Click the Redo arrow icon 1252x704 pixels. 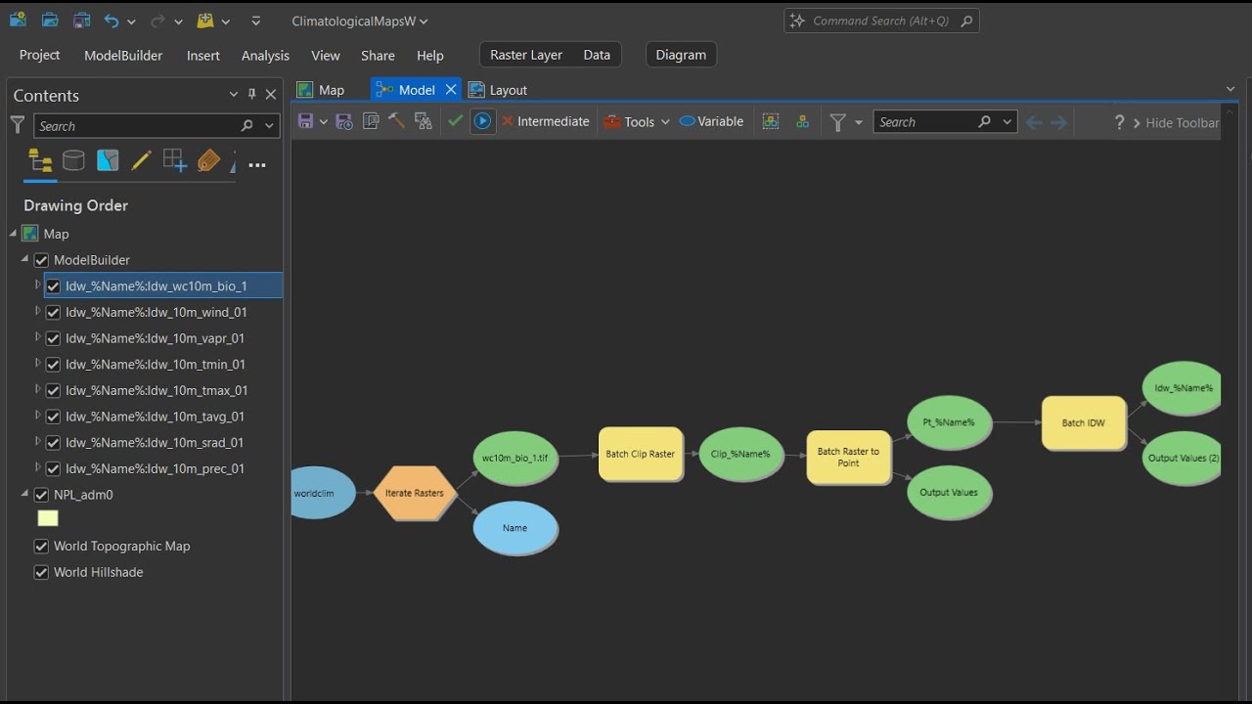[157, 21]
